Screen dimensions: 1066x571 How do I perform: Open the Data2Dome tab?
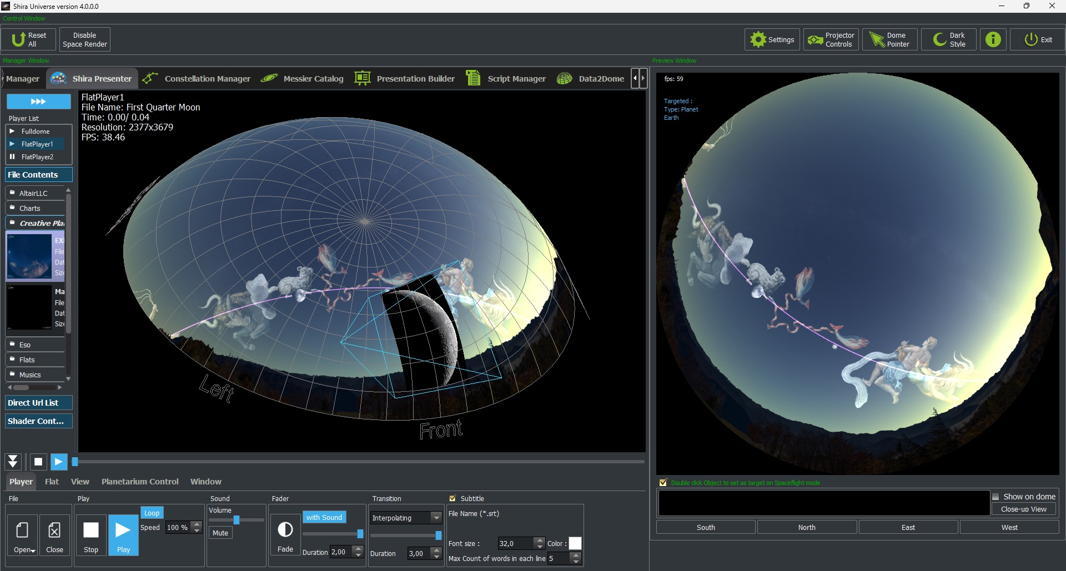[591, 79]
